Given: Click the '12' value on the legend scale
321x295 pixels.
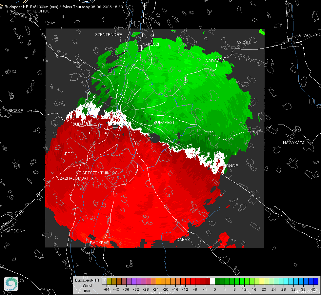Looking at the screenshot, I should pos(244,289).
